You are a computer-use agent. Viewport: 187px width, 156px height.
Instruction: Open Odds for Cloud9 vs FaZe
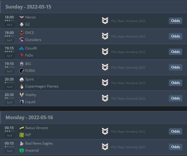tap(176, 52)
